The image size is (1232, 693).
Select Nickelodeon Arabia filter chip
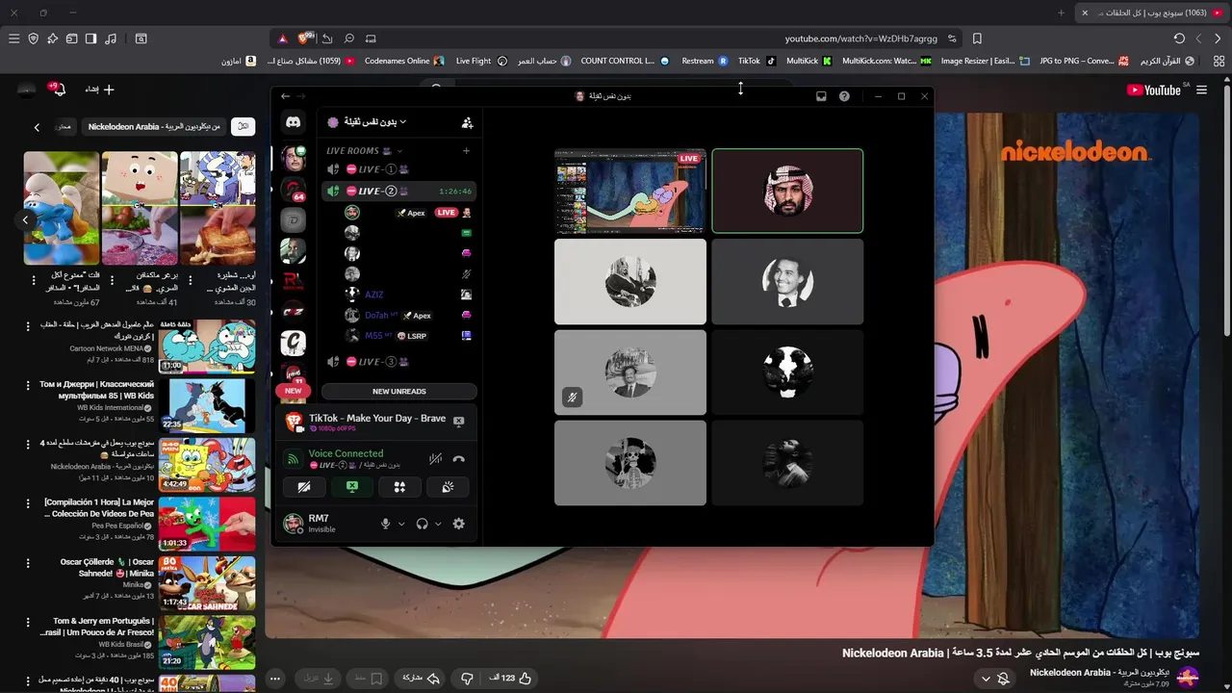point(154,127)
